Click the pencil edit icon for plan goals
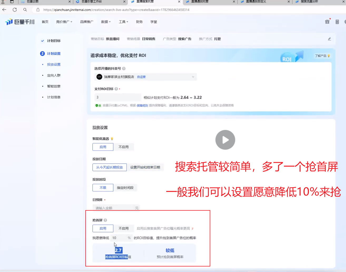The image size is (346, 272). (x=329, y=39)
